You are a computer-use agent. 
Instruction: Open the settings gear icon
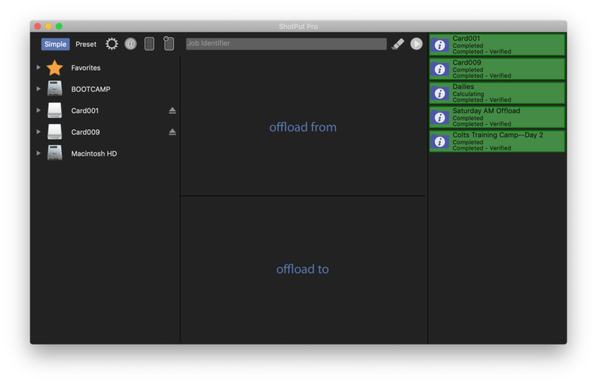click(x=111, y=43)
